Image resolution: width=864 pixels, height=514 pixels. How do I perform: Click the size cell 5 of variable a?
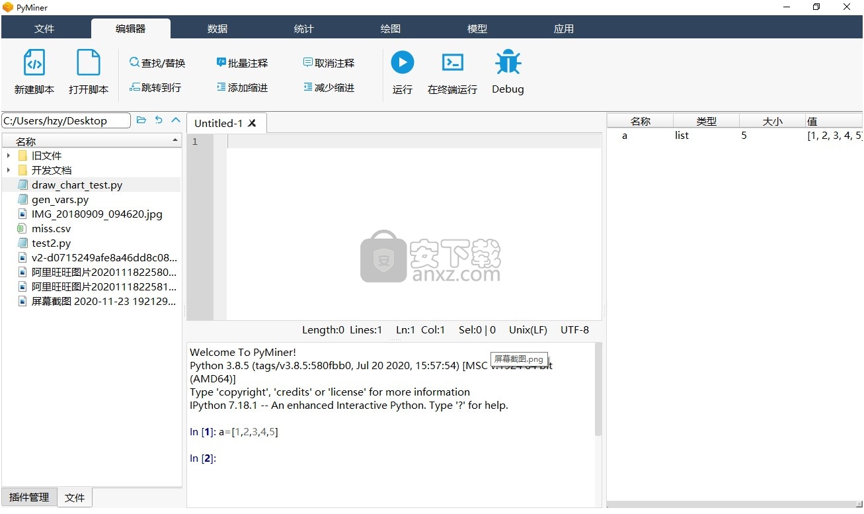point(744,136)
